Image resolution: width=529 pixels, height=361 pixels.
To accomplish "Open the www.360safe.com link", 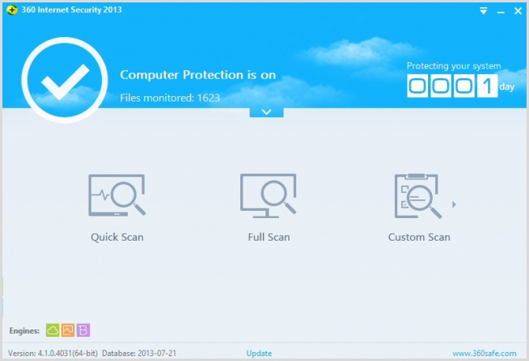I will pyautogui.click(x=484, y=353).
